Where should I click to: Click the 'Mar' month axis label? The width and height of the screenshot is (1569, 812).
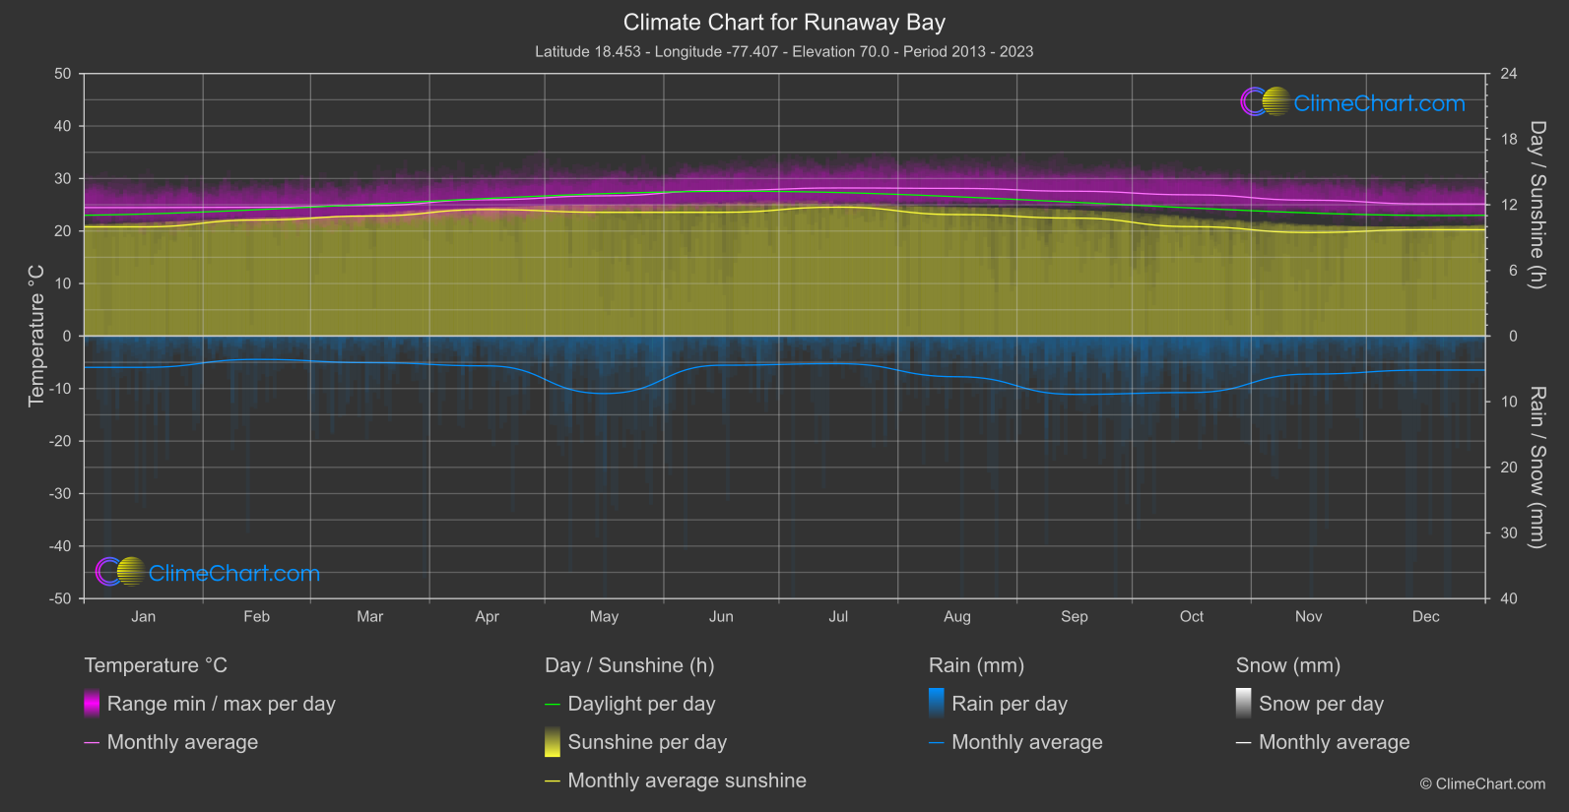click(370, 616)
